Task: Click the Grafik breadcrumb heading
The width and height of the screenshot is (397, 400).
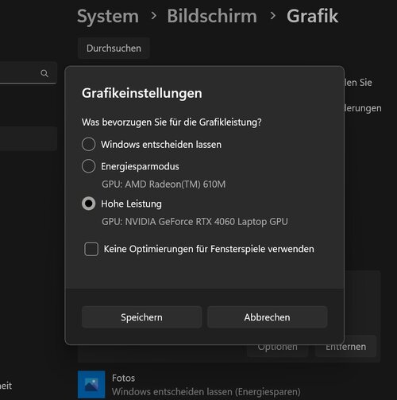Action: [312, 17]
